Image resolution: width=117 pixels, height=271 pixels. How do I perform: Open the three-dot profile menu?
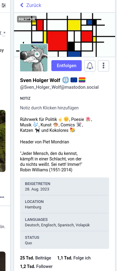coord(103,66)
